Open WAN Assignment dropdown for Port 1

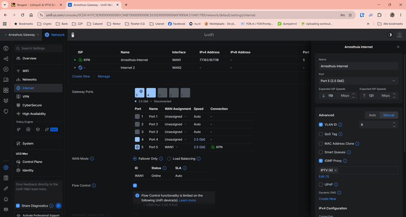click(x=176, y=117)
